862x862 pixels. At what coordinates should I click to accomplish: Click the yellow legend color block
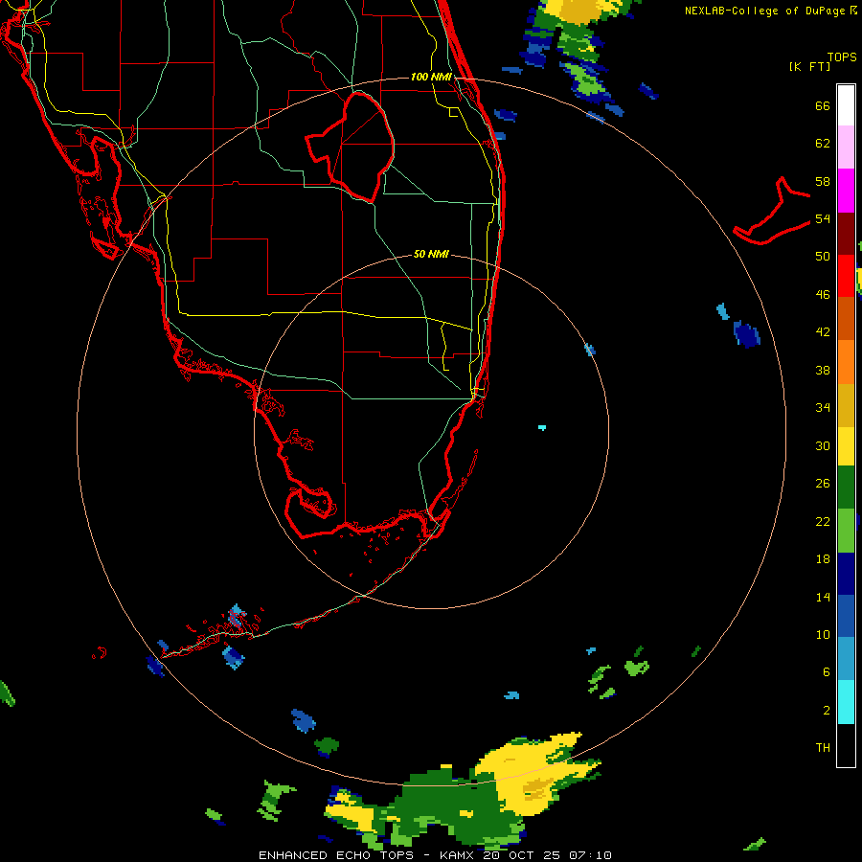846,446
